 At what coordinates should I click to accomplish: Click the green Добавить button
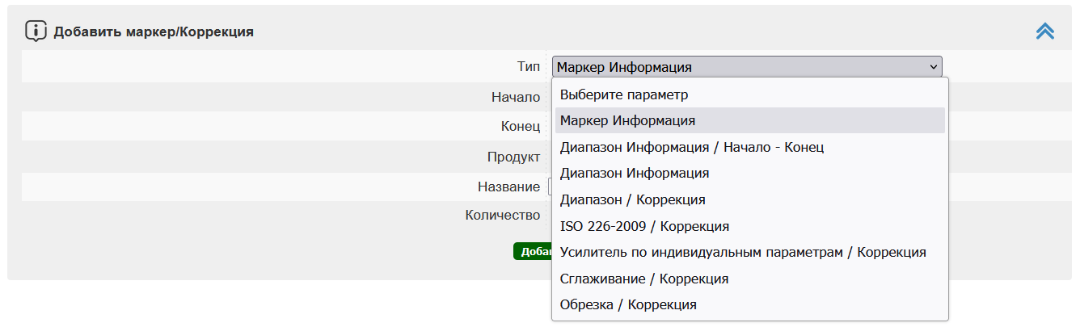[533, 251]
